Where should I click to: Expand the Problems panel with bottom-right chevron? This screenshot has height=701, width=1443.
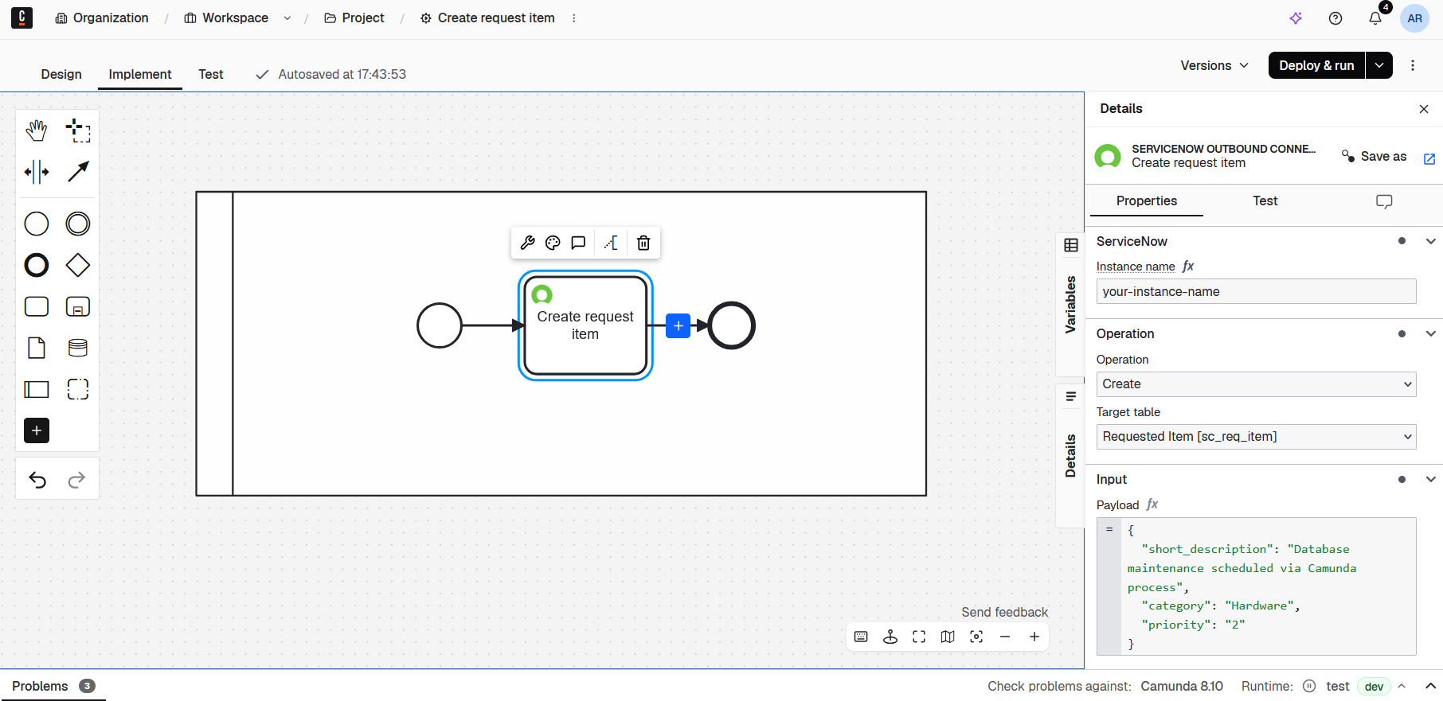coord(1430,686)
